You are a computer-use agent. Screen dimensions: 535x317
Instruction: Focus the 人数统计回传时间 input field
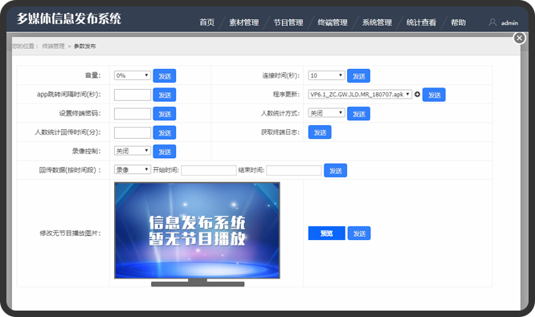pos(133,132)
